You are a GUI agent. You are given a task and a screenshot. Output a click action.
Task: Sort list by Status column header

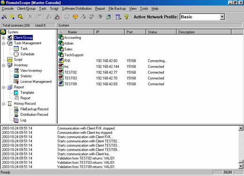(161, 32)
